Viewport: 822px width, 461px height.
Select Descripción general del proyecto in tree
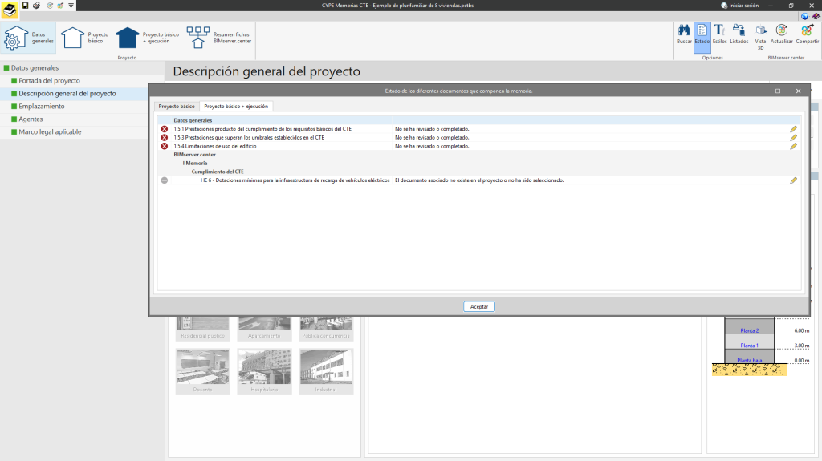[x=67, y=94]
